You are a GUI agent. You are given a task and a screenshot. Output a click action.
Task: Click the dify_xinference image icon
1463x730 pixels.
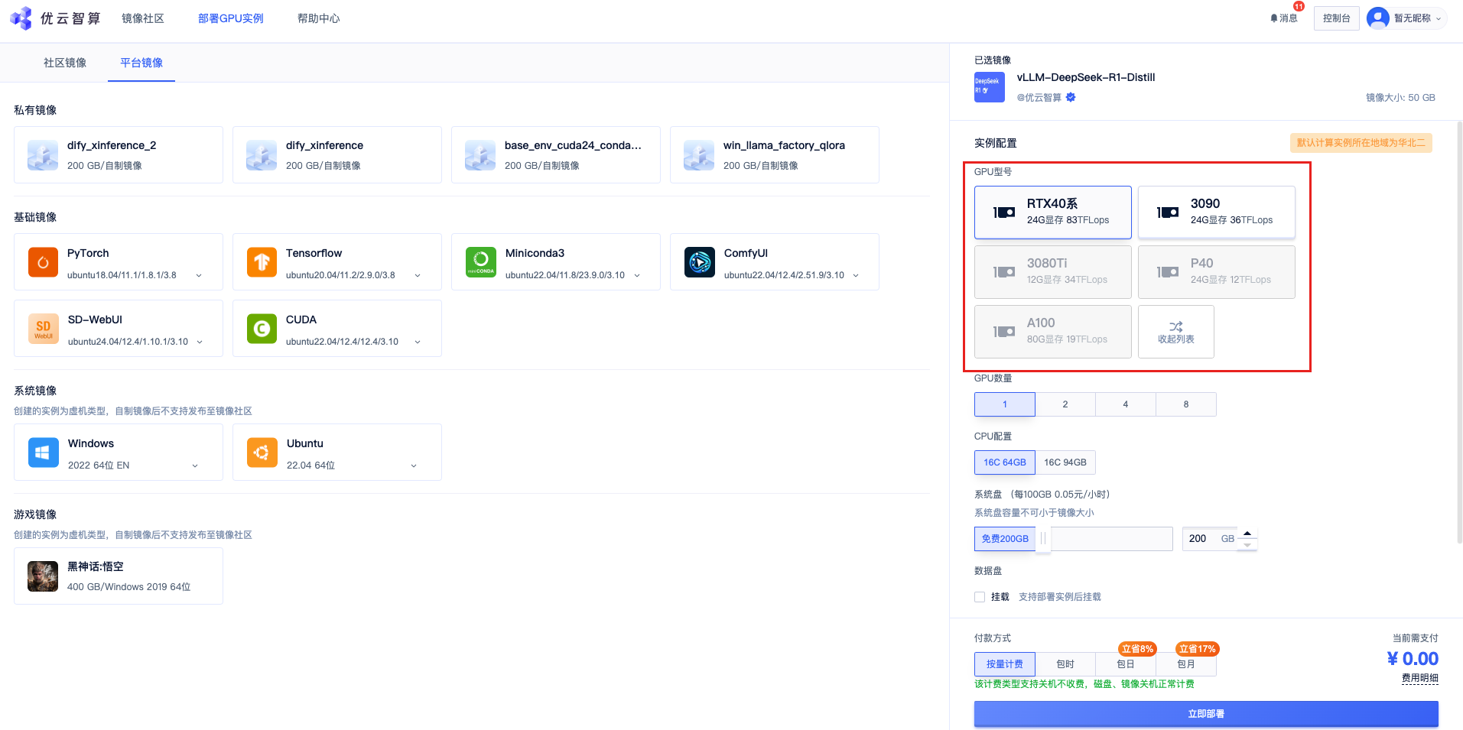tap(262, 155)
